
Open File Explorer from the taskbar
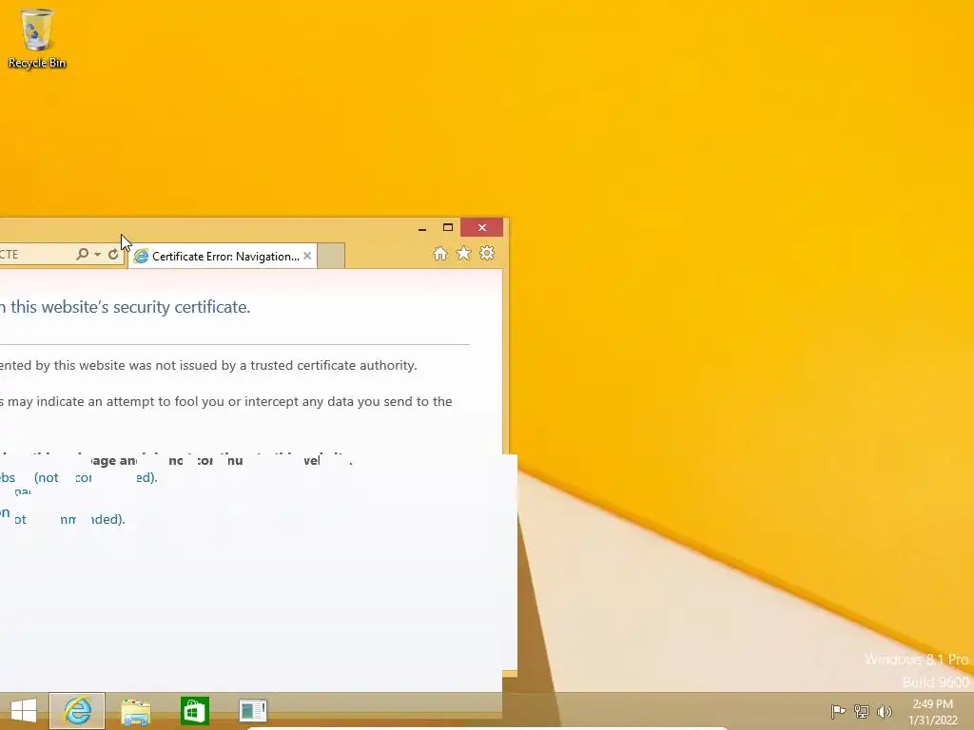tap(136, 711)
